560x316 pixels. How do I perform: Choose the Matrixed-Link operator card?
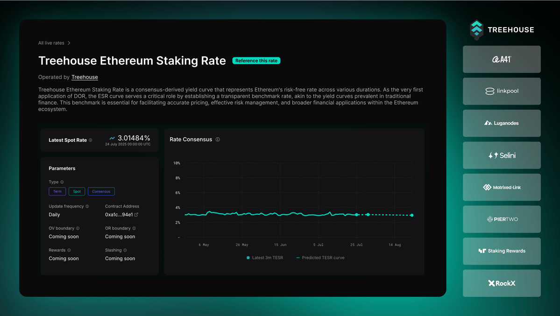(x=502, y=187)
